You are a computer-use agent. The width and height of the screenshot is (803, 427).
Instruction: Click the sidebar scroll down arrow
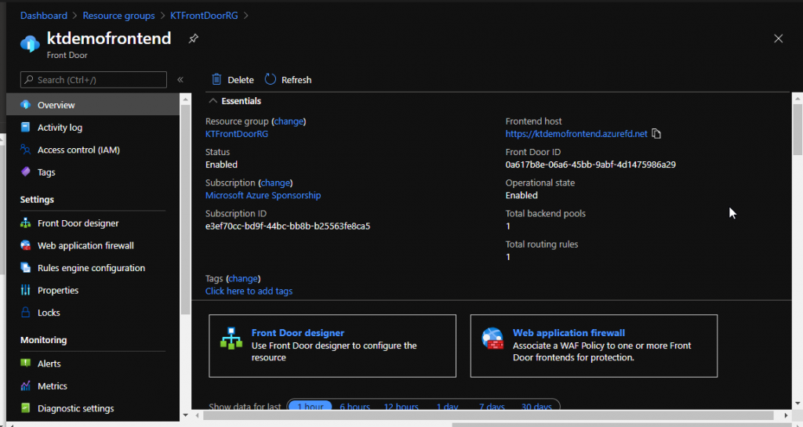pos(185,415)
